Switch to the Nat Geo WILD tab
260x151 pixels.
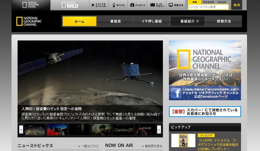point(70,5)
